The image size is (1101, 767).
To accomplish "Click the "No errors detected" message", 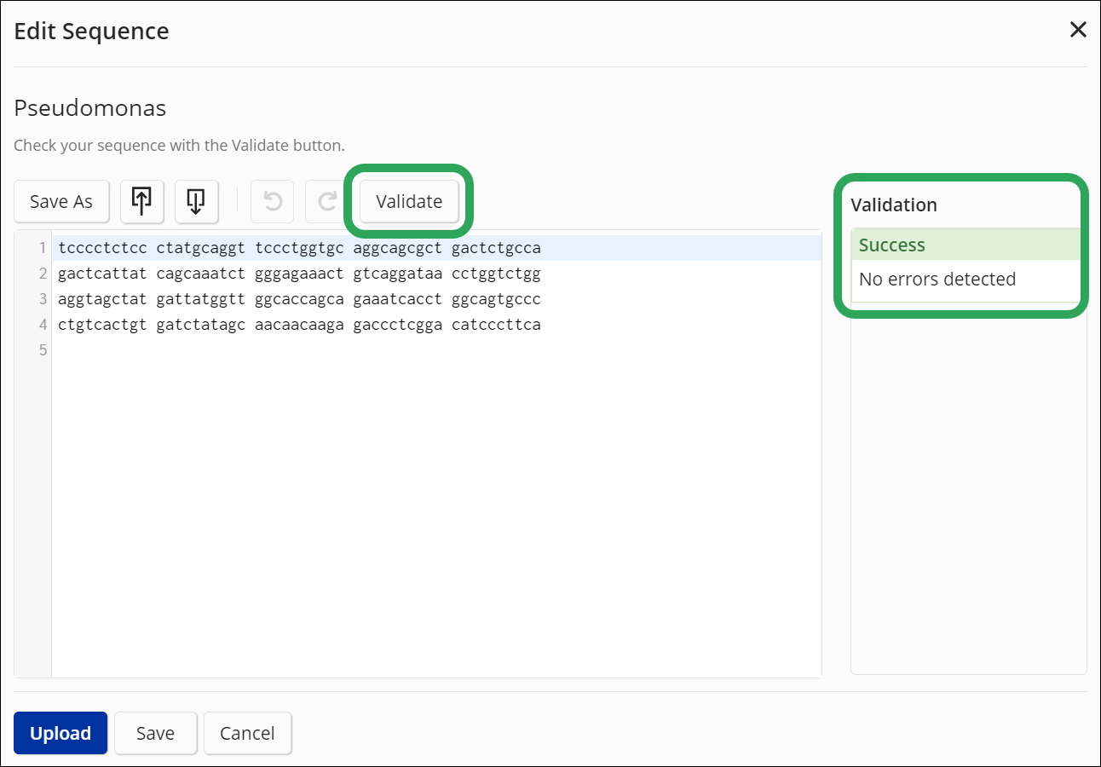I will [937, 280].
